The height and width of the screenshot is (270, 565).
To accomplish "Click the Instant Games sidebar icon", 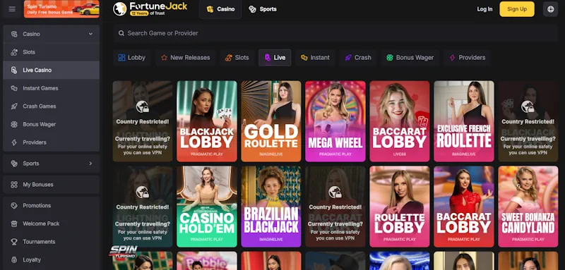I will [x=14, y=88].
